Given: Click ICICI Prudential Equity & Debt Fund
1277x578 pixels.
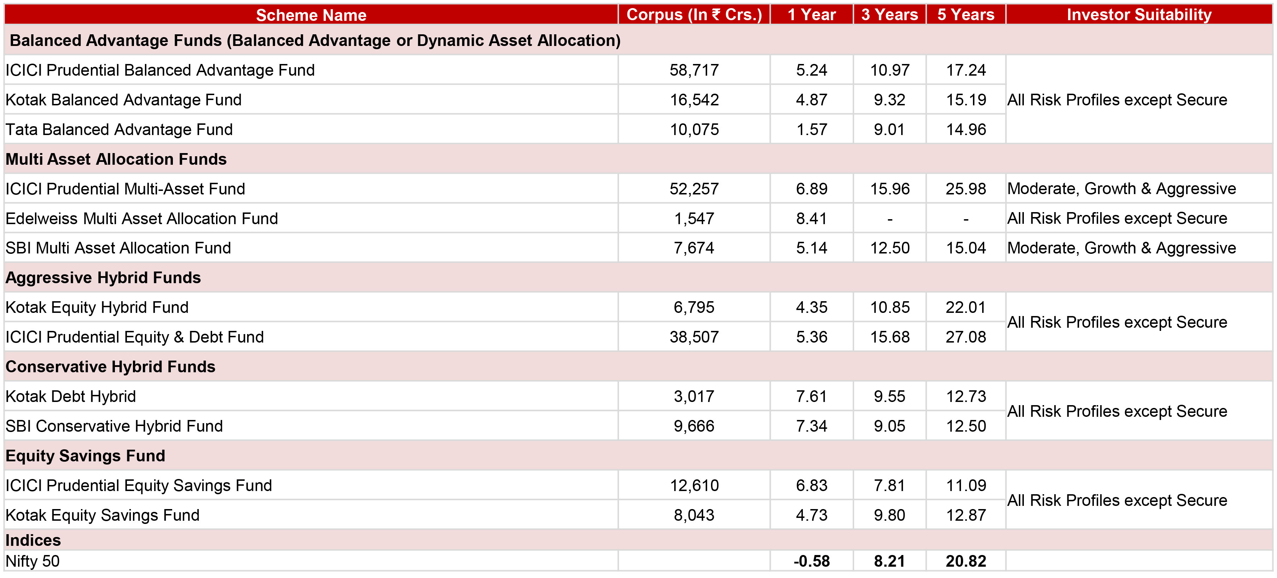Looking at the screenshot, I should pos(134,337).
